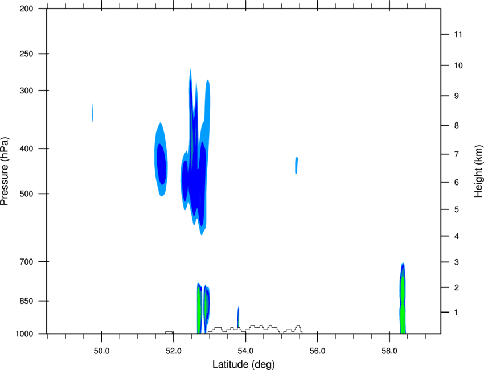Pick the 3 km height label
Viewport: 484px width, 370px height.
point(456,262)
